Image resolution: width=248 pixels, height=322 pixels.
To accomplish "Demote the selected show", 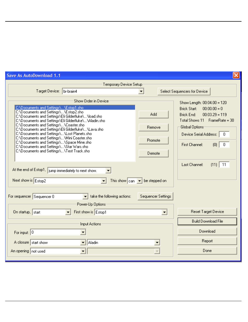I will point(153,153).
